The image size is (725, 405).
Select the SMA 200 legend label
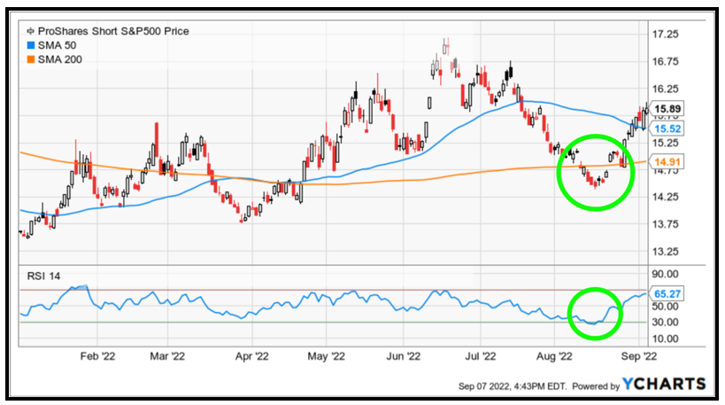[59, 59]
